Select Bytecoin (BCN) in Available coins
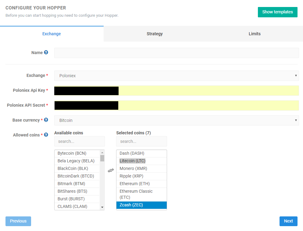The height and width of the screenshot is (231, 303). [x=77, y=153]
